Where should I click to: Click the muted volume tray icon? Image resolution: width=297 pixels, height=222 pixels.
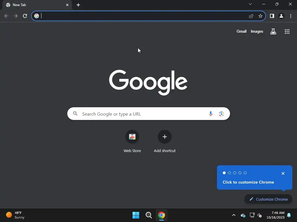[x=260, y=215]
